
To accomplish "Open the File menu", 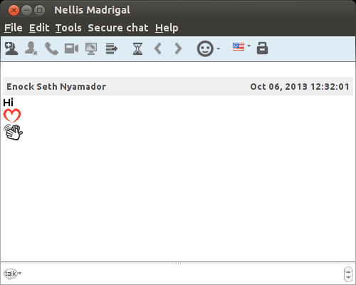I will [x=14, y=28].
